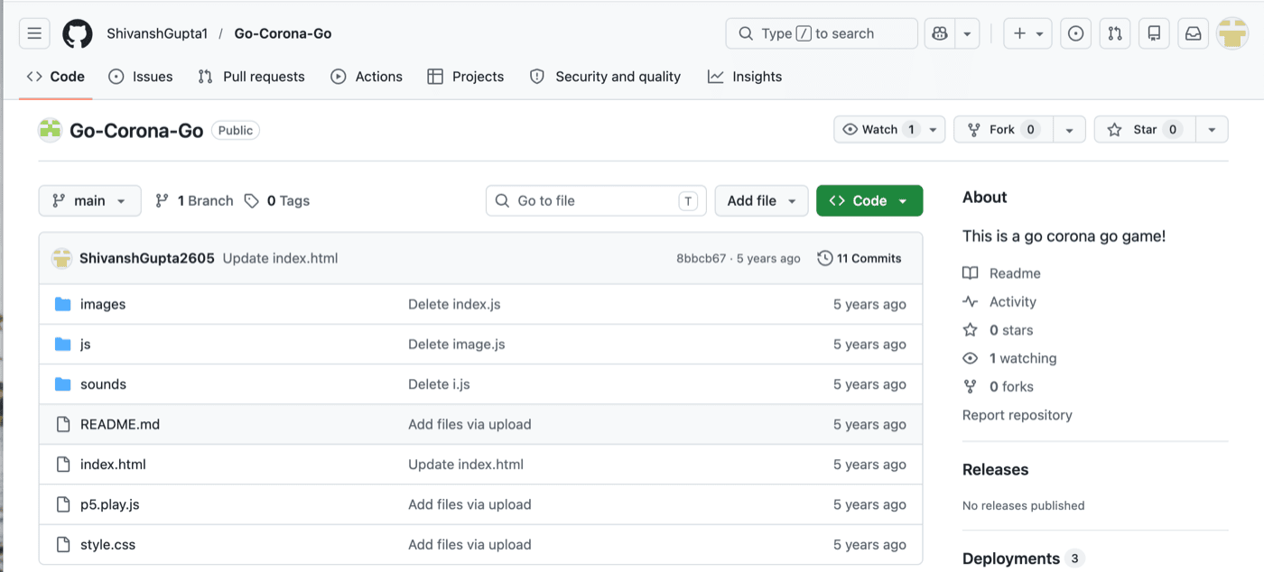
Task: Switch to the Code tab
Action: pos(56,77)
